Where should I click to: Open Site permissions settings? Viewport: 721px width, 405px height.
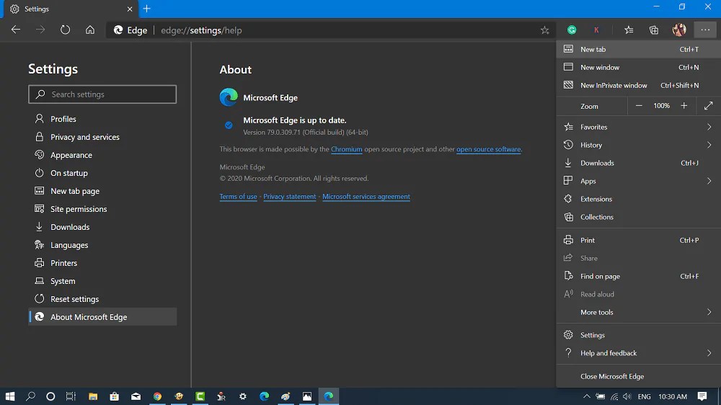pos(102,209)
